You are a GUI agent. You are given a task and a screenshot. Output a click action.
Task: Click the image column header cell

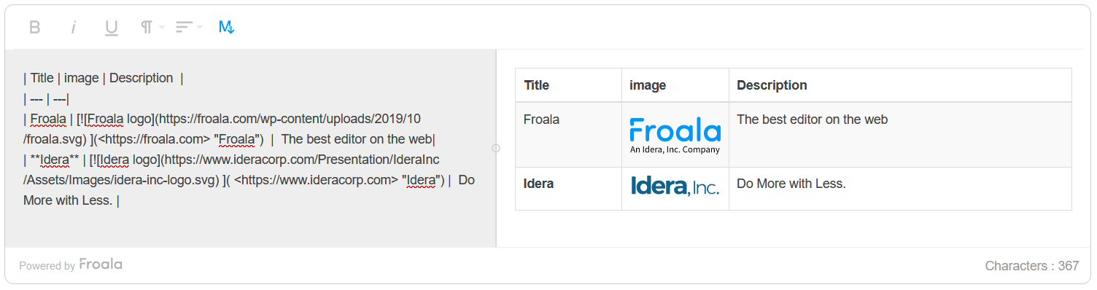(x=675, y=85)
